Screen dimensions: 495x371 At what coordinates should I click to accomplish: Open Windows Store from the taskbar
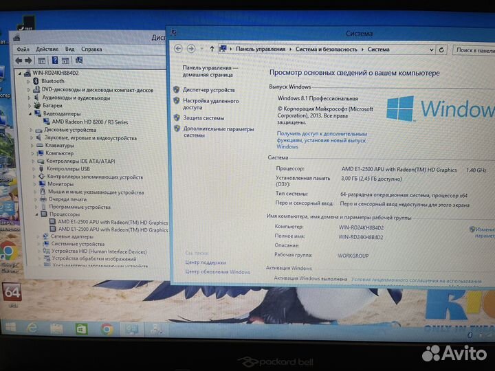[81, 329]
